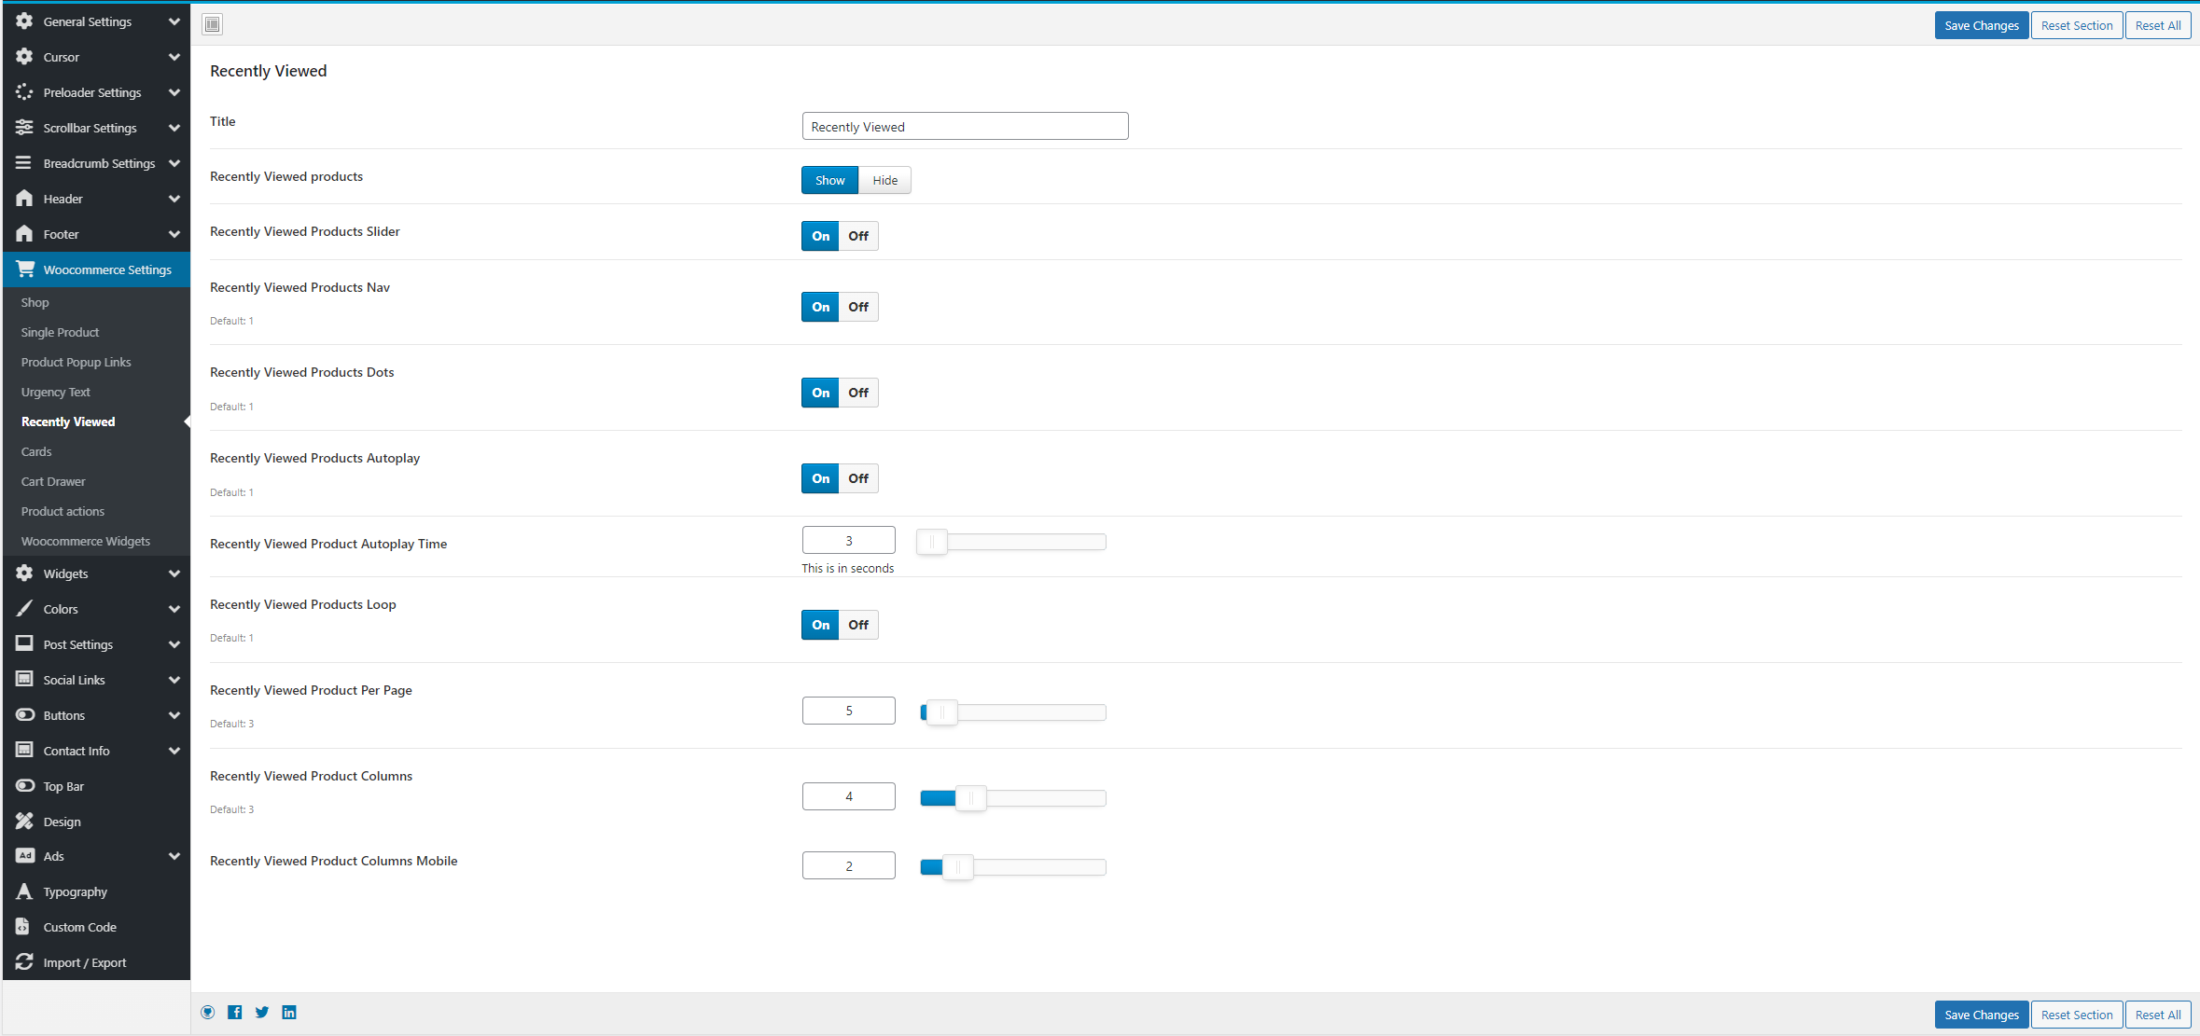Click the Facebook icon in the footer

click(235, 1013)
